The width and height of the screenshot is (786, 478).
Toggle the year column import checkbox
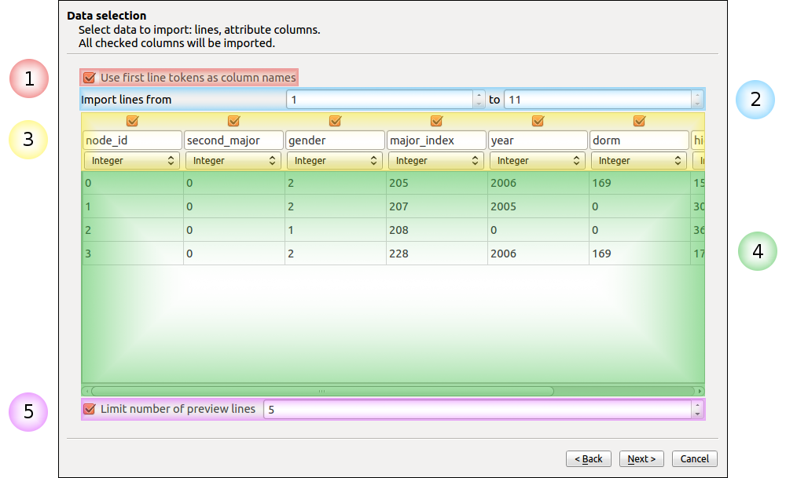pos(538,121)
